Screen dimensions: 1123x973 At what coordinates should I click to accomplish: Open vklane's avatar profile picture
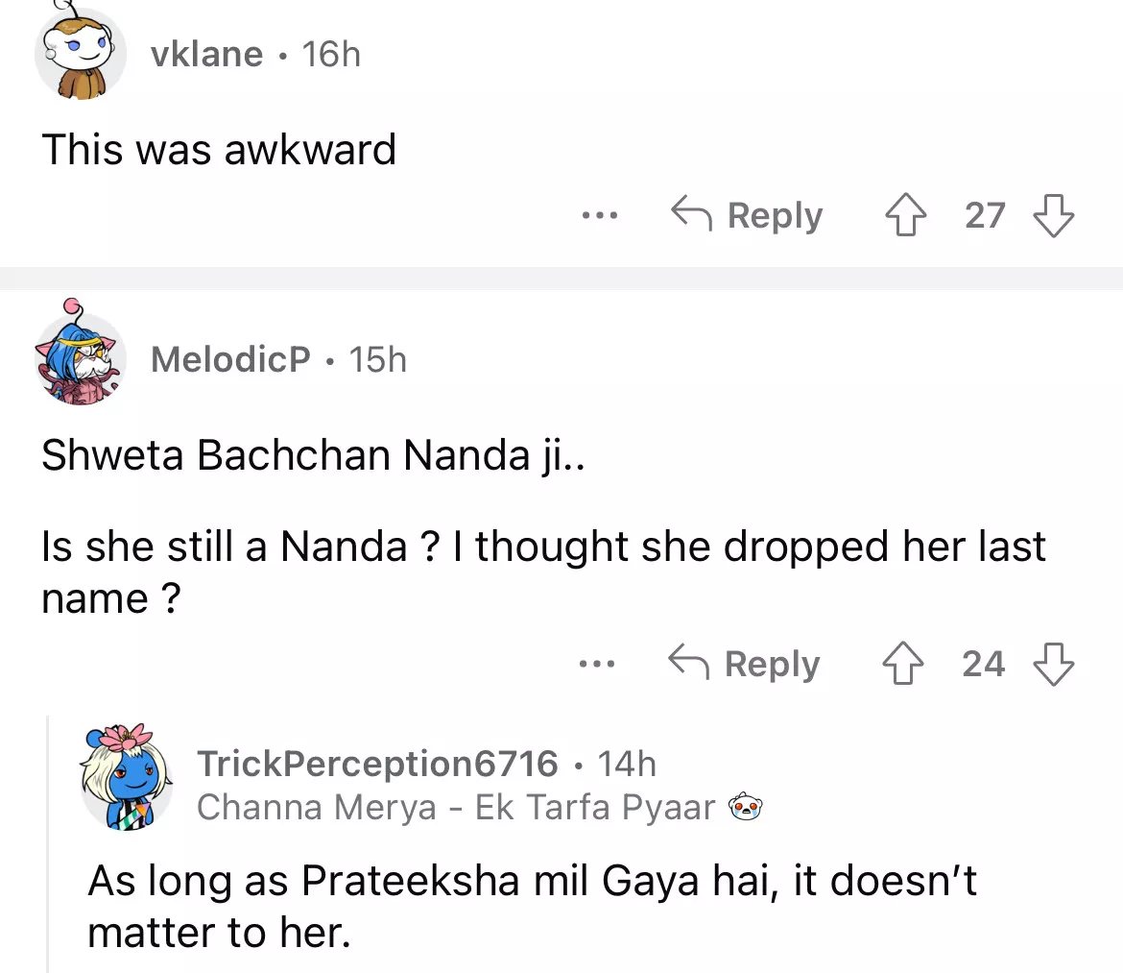[81, 56]
